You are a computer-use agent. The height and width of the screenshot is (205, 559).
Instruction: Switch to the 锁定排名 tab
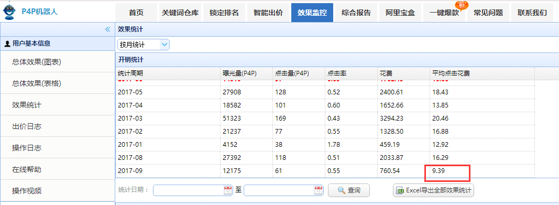pyautogui.click(x=224, y=13)
